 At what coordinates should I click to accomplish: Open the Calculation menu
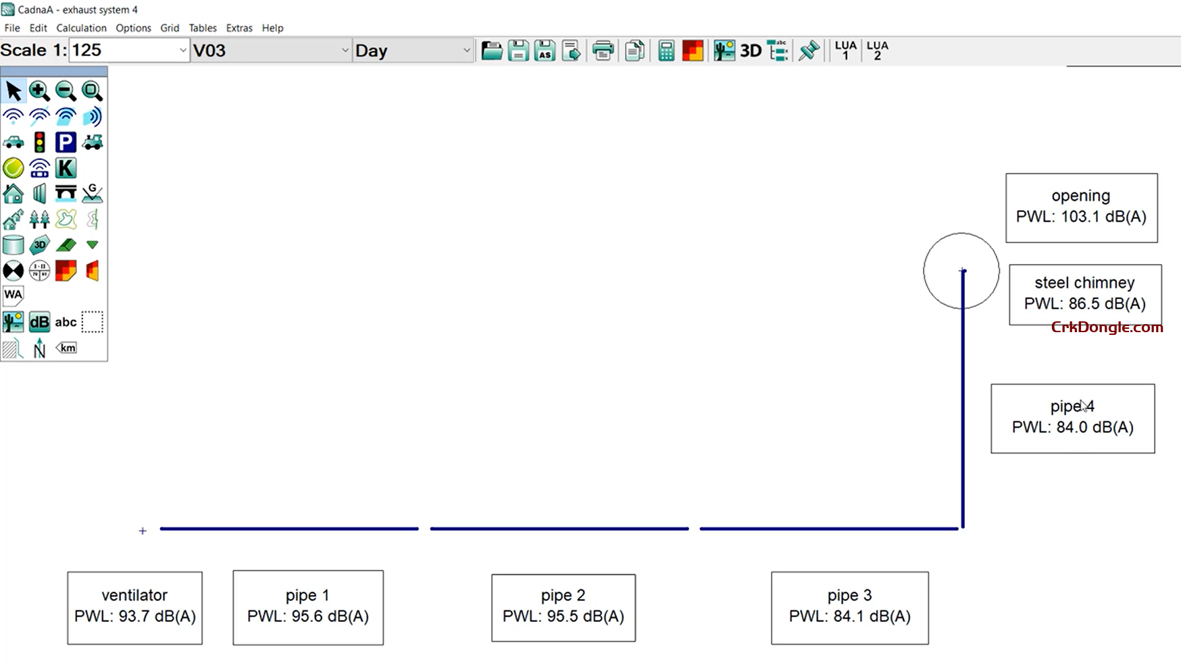[x=81, y=28]
